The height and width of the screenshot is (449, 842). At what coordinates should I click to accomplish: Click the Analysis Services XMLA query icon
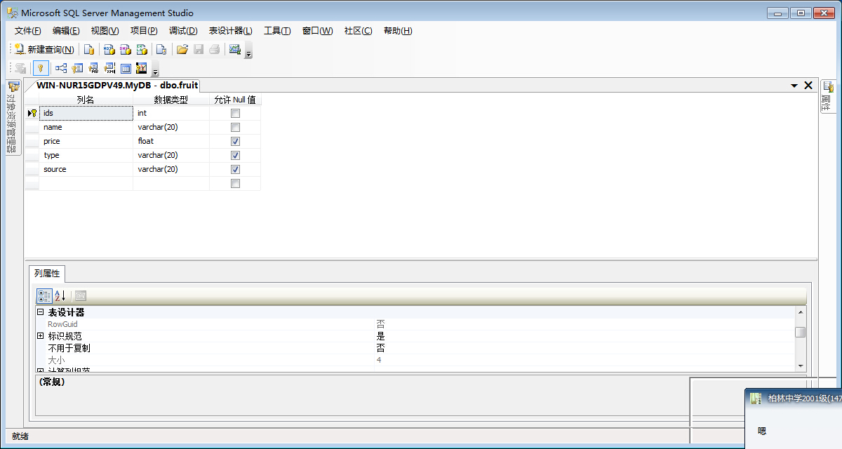click(141, 49)
